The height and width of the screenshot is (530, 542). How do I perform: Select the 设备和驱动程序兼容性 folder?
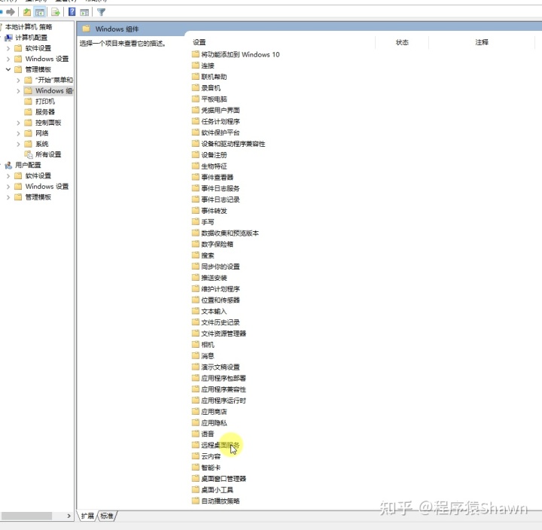(233, 144)
